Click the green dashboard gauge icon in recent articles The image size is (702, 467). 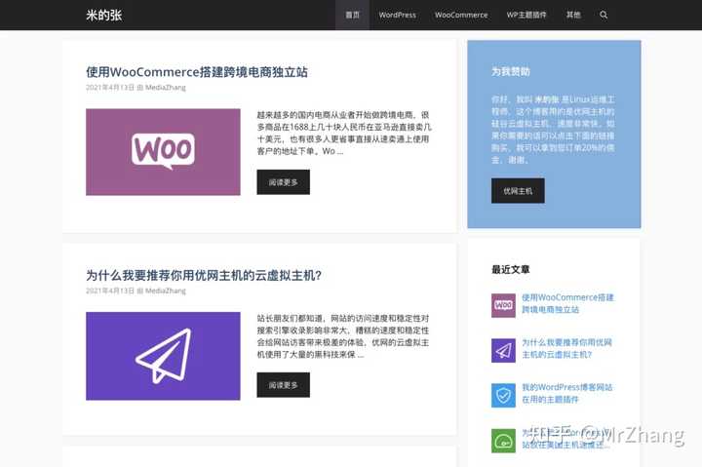click(x=503, y=441)
